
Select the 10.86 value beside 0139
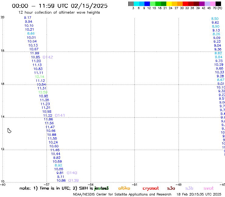pyautogui.click(x=61, y=180)
